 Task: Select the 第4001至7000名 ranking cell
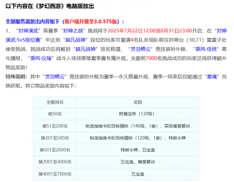pyautogui.click(x=55, y=174)
